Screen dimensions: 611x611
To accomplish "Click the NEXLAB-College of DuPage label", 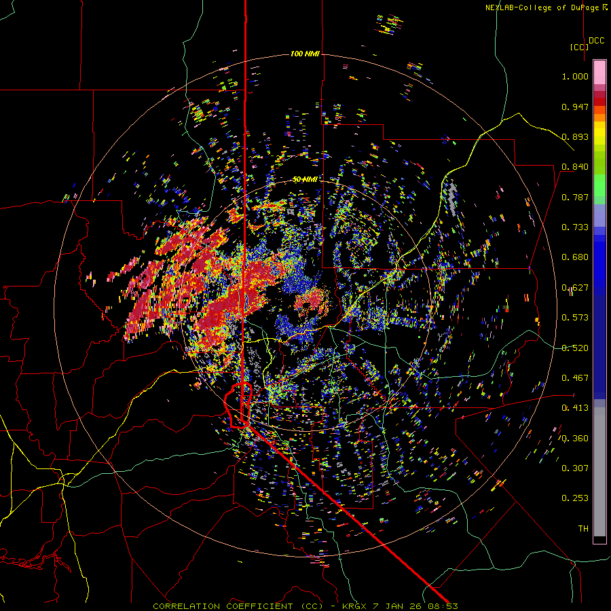I will coord(541,7).
